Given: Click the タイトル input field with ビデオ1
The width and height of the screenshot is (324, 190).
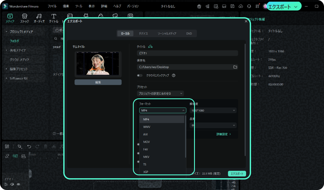Looking at the screenshot, I should [187, 53].
